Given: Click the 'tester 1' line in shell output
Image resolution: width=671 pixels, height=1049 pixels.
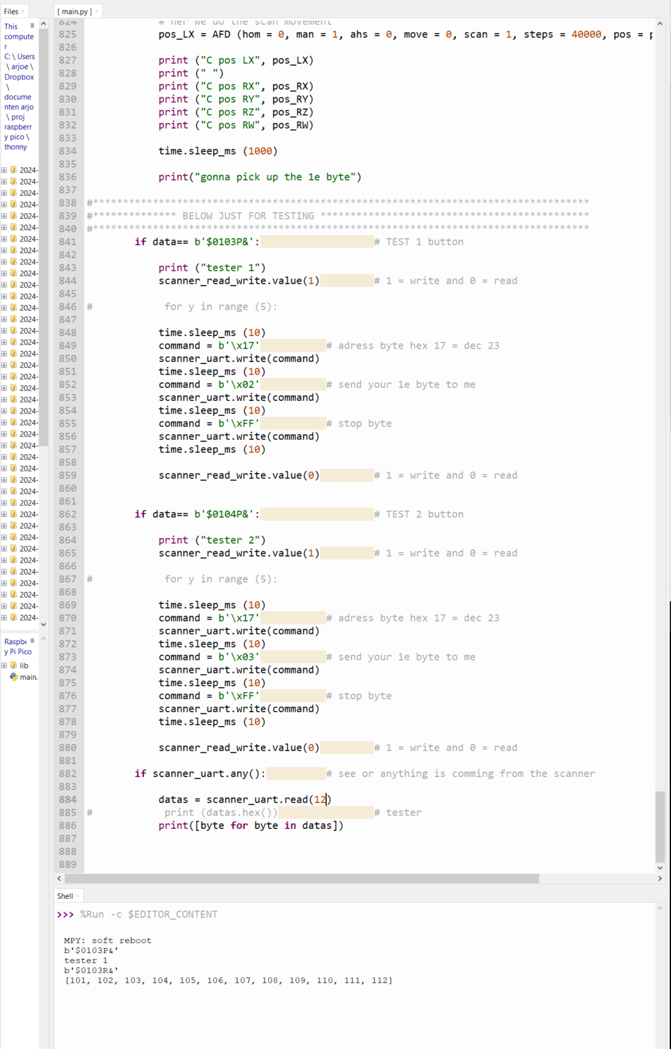Looking at the screenshot, I should [x=85, y=960].
